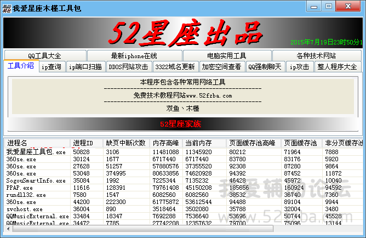The height and width of the screenshot is (238, 366).
Task: Sort by 页面缓存池 column header
Action: [x=302, y=143]
